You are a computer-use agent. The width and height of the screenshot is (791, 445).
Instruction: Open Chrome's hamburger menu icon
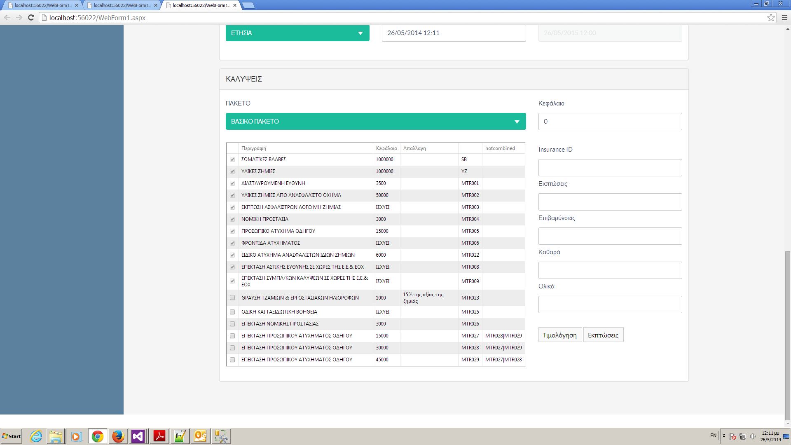(784, 18)
